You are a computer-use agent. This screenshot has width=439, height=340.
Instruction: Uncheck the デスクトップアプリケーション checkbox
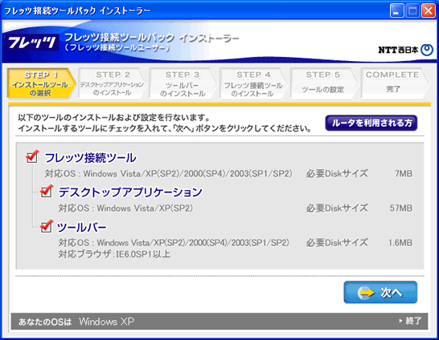click(x=46, y=191)
